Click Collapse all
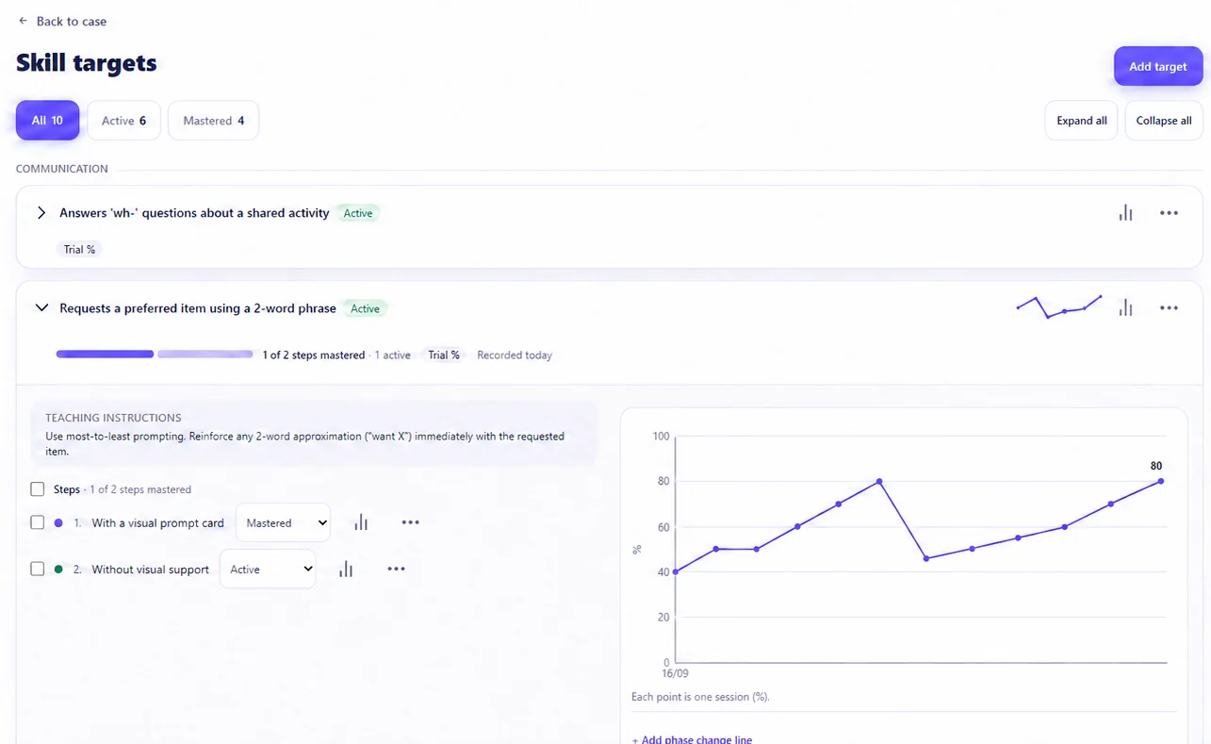The height and width of the screenshot is (744, 1211). 1164,121
